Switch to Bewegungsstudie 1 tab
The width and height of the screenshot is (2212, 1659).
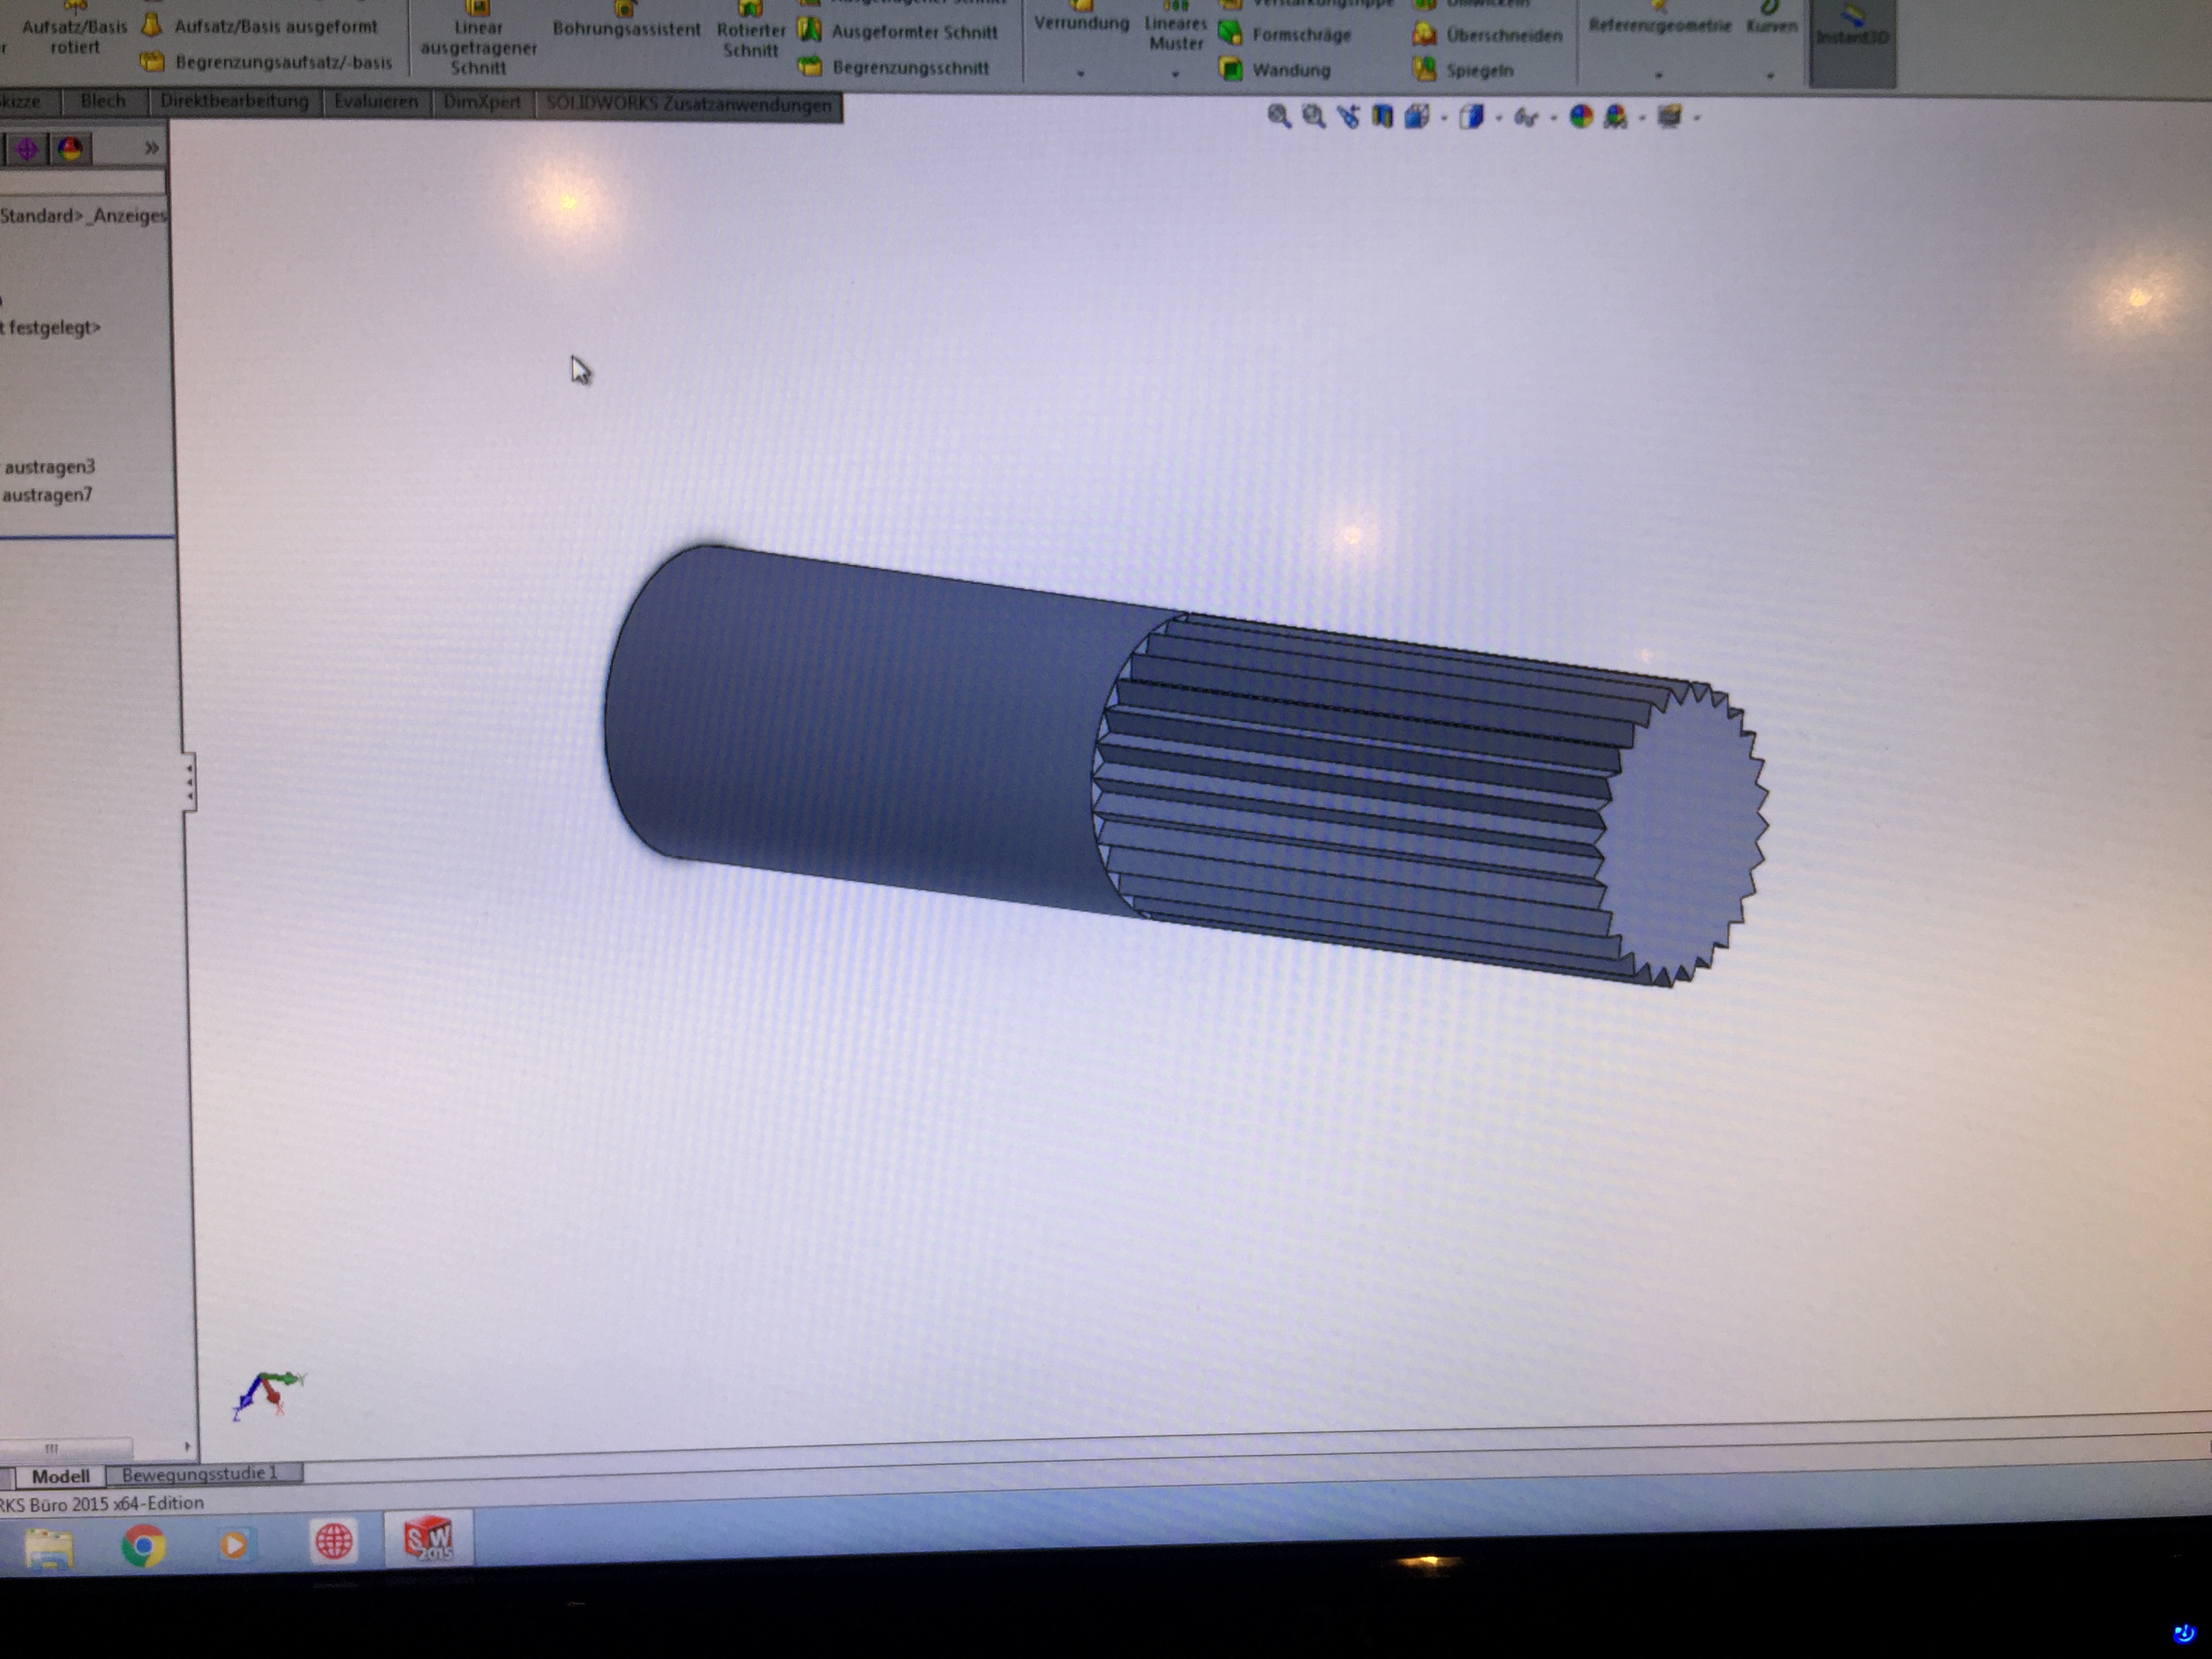[202, 1473]
